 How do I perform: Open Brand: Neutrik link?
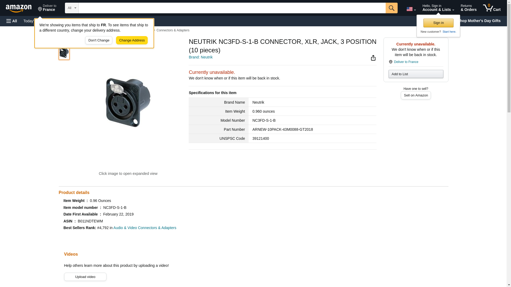[200, 57]
